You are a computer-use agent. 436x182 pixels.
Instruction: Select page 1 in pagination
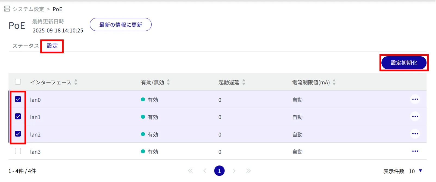tap(219, 171)
